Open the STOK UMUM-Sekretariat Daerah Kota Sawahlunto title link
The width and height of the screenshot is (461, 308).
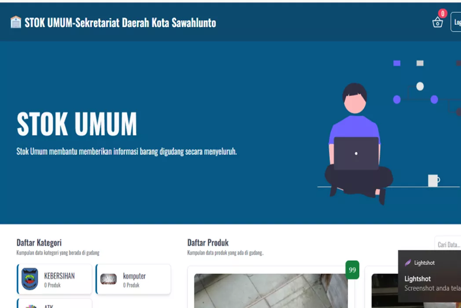(x=120, y=22)
